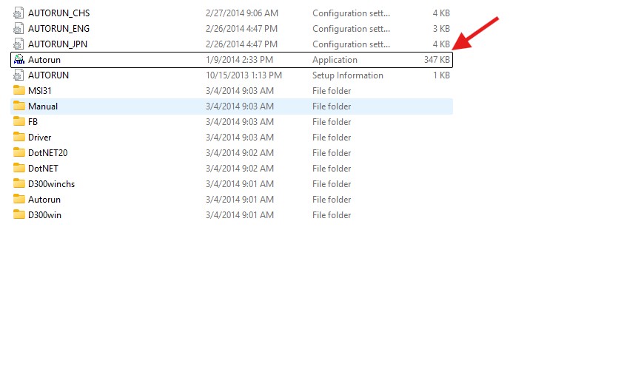Select the file name AUTORUN_ENG
The width and height of the screenshot is (644, 386).
[58, 29]
